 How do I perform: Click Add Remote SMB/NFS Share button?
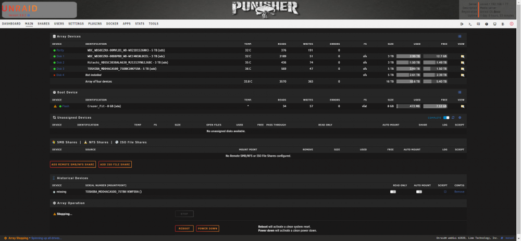(x=73, y=164)
